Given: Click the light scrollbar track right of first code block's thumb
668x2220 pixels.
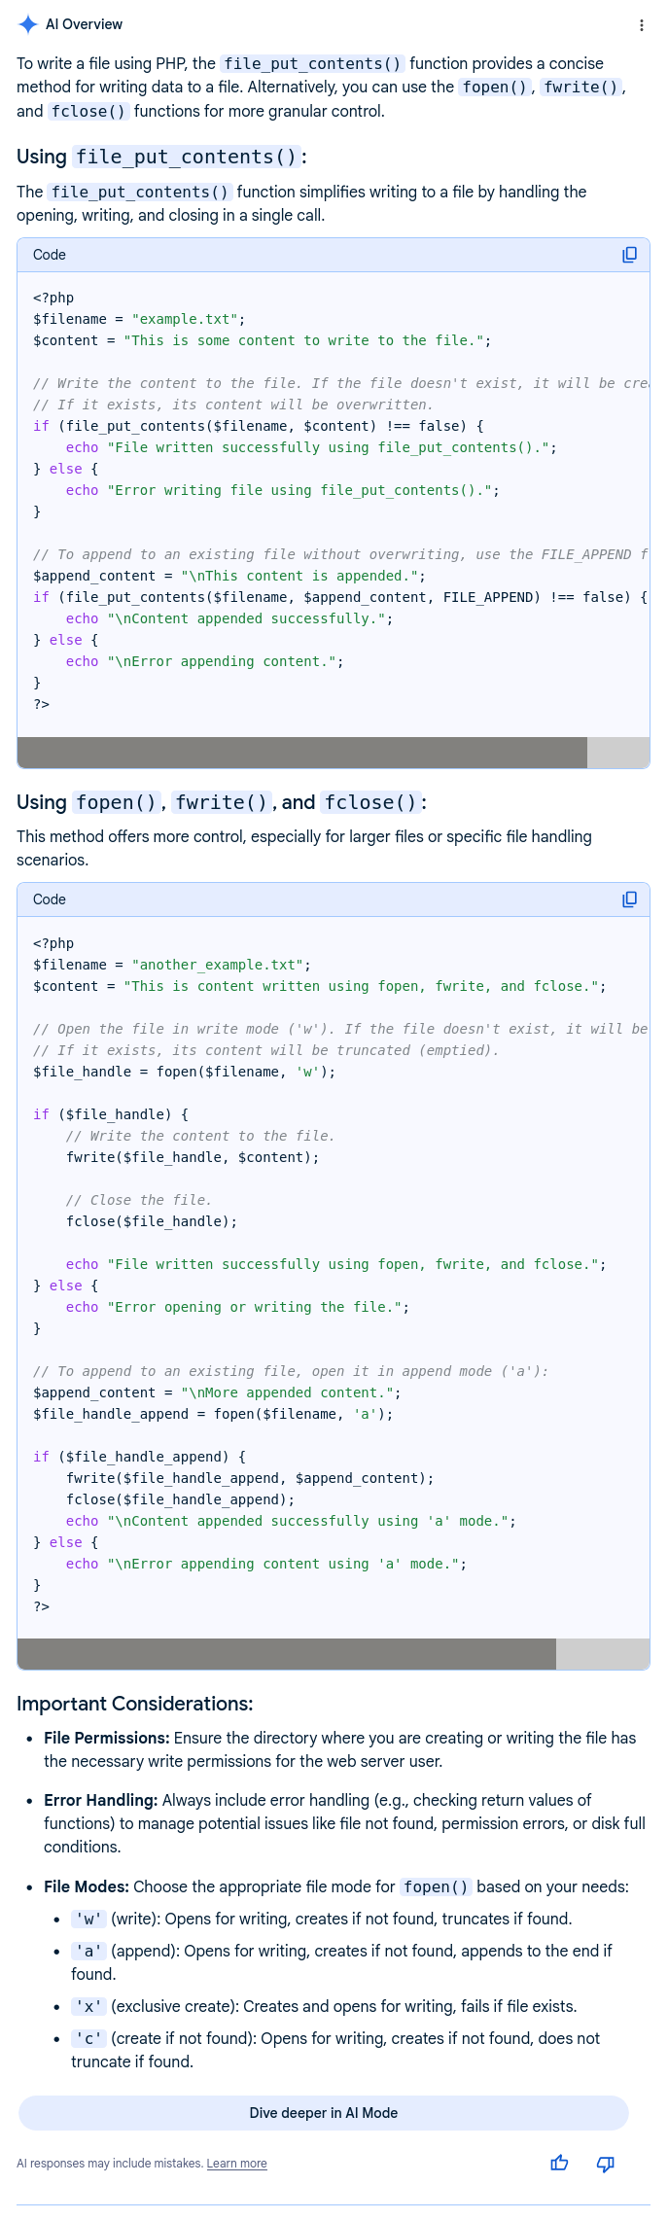Looking at the screenshot, I should [x=617, y=753].
